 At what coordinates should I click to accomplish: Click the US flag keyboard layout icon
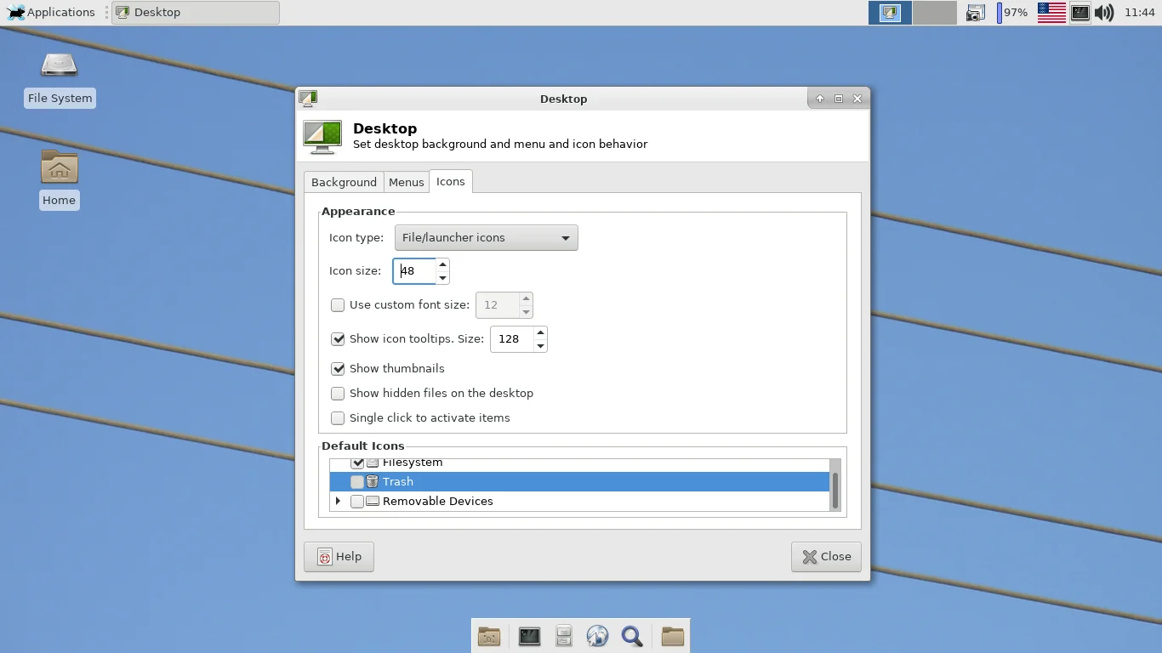tap(1051, 13)
